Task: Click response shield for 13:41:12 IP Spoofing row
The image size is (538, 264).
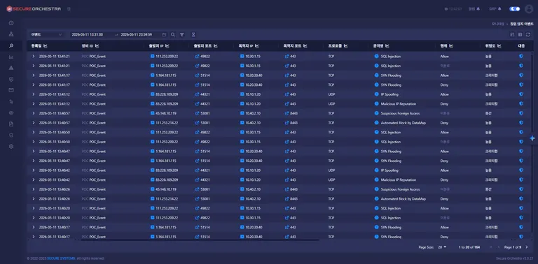Action: (x=521, y=94)
